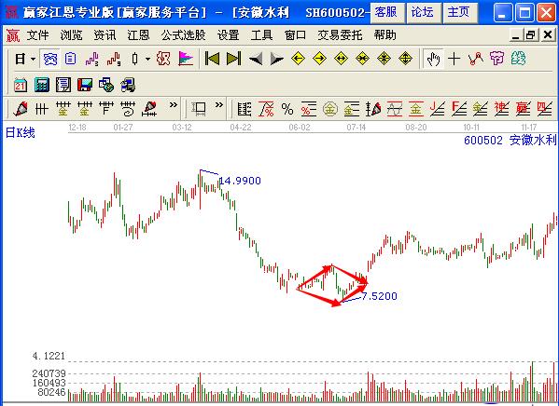The width and height of the screenshot is (559, 406).
Task: Click the red floppy save icon
Action: pyautogui.click(x=85, y=85)
